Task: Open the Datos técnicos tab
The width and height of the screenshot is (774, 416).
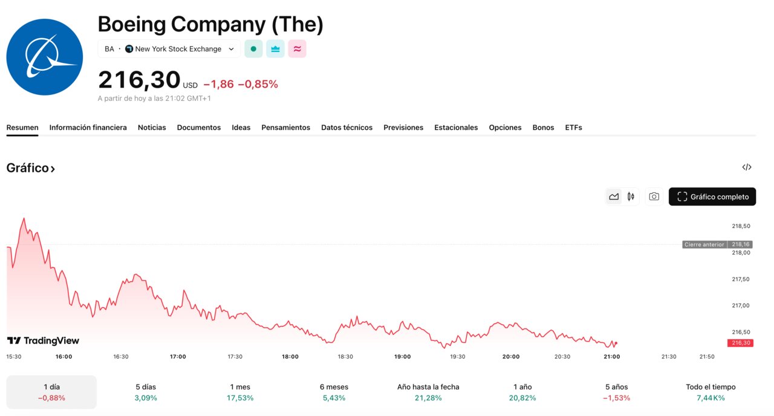Action: [346, 128]
